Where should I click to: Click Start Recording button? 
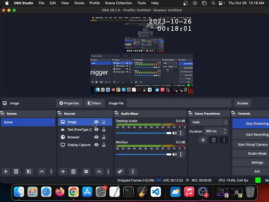click(251, 134)
